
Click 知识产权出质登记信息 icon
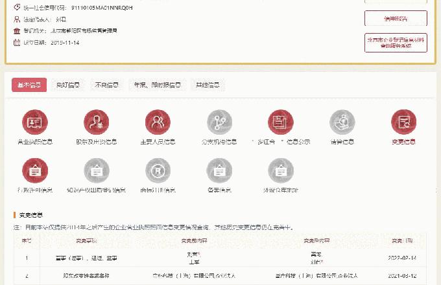coord(97,171)
